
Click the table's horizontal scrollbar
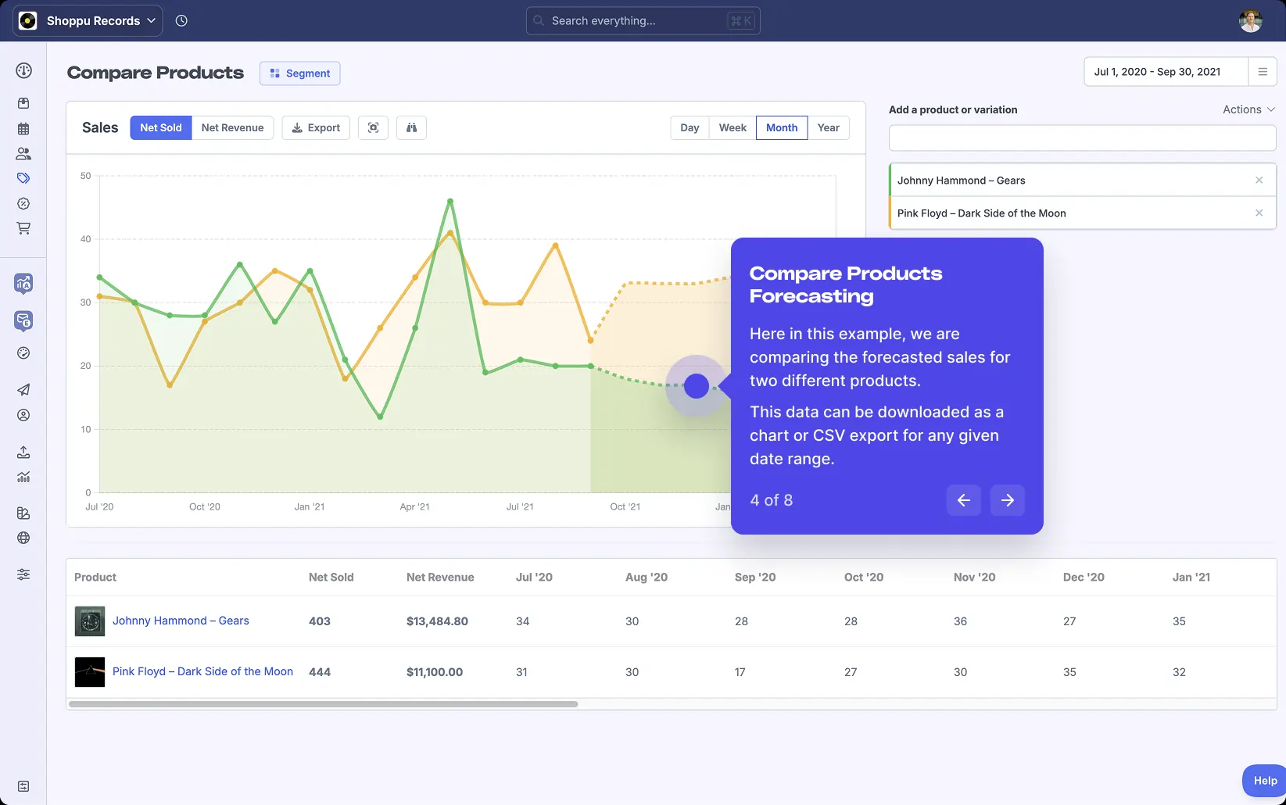pyautogui.click(x=323, y=704)
